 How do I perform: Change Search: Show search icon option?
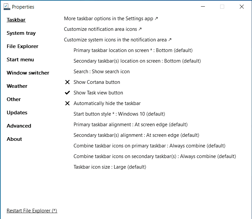pos(101,72)
